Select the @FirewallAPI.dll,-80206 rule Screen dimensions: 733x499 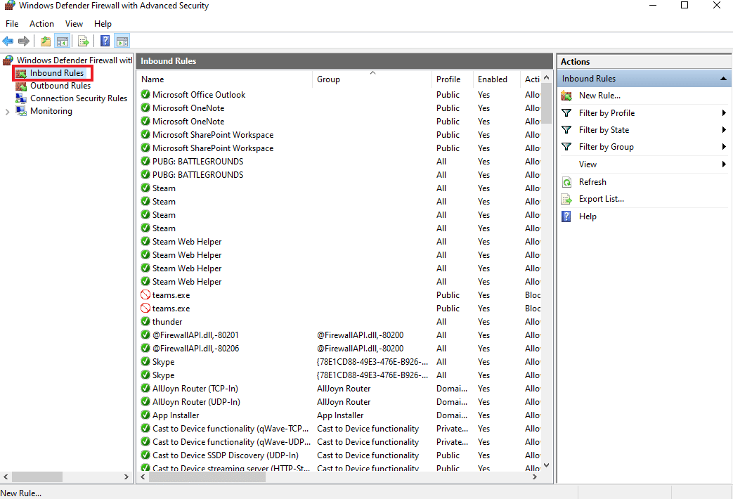[196, 349]
